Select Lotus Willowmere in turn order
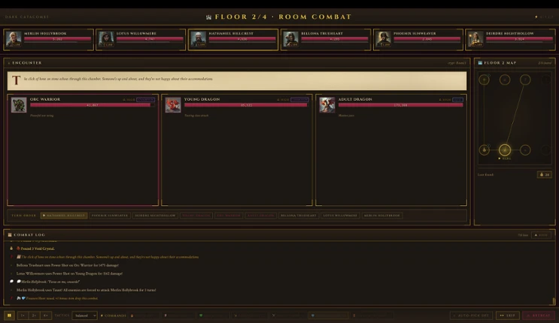The image size is (559, 323). pyautogui.click(x=340, y=216)
